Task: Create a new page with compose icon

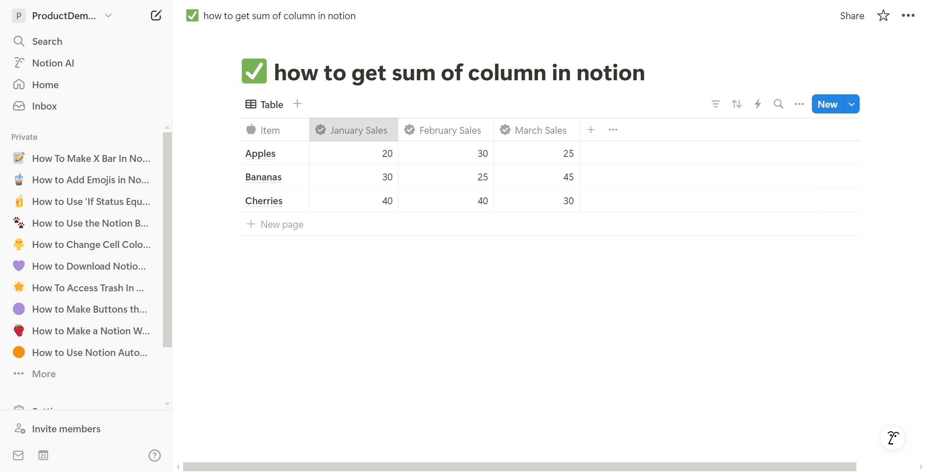Action: (x=156, y=16)
